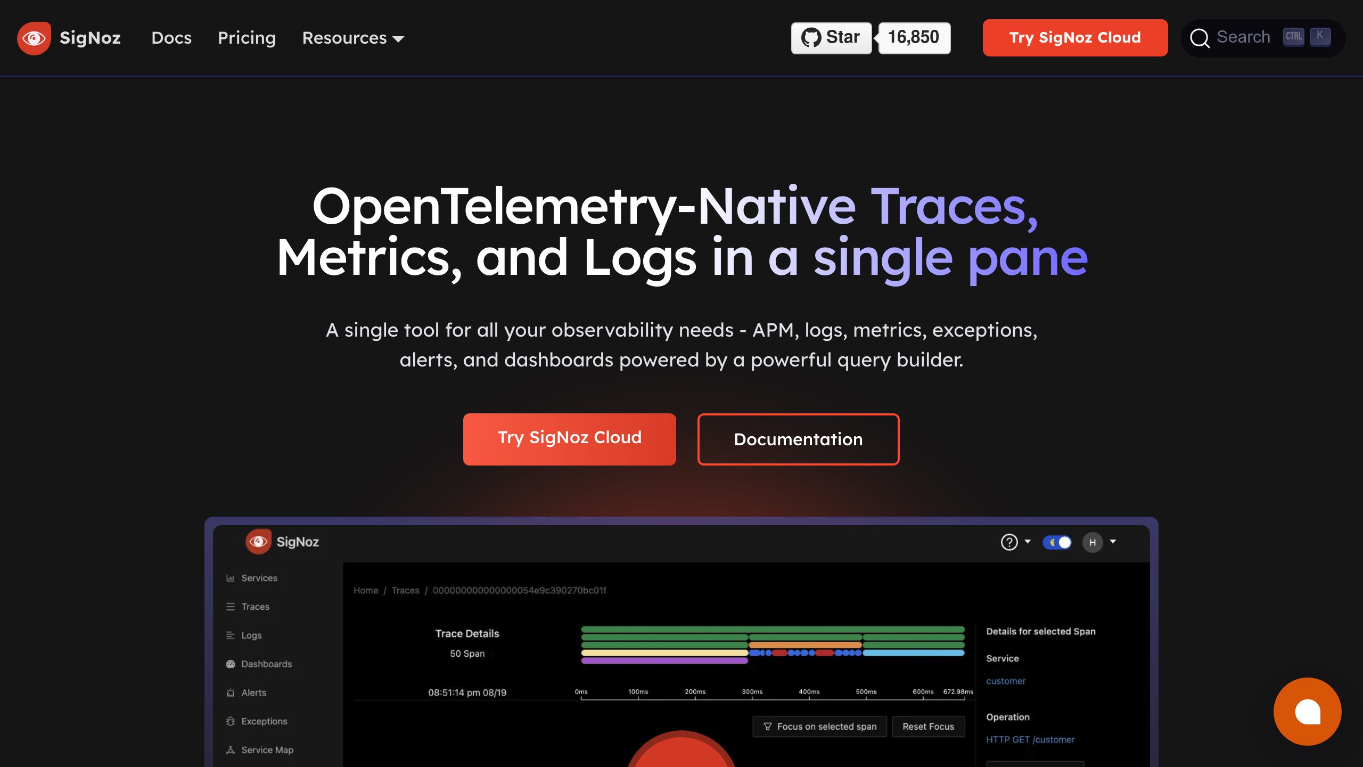Click the Try SigNoz Cloud button
The width and height of the screenshot is (1363, 767).
coord(569,438)
